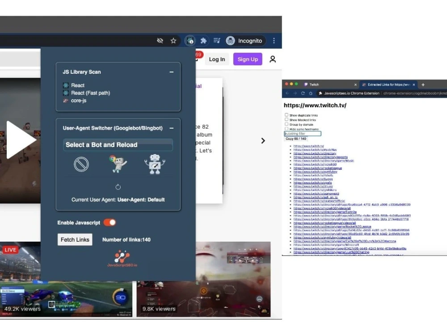This screenshot has height=335, width=447.
Task: Click the React library icon
Action: point(66,85)
